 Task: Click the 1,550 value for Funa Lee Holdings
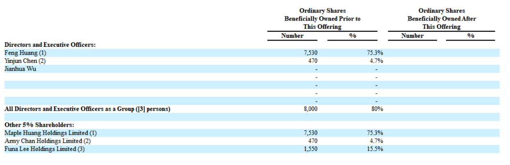coord(310,149)
